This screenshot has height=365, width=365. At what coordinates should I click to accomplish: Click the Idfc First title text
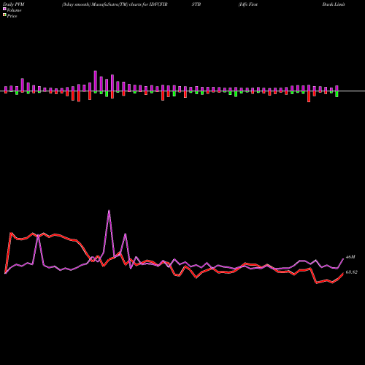[248, 4]
